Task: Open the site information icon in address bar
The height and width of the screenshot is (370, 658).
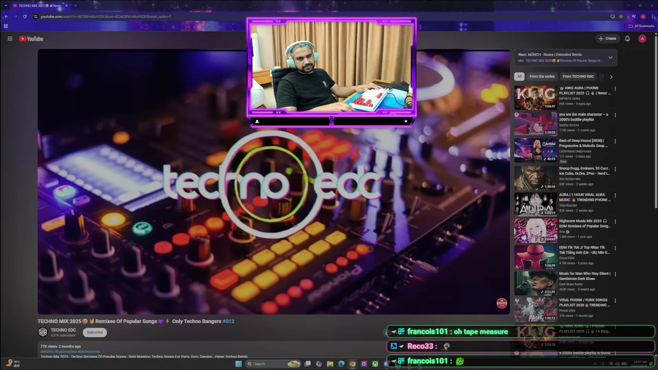Action: (35, 16)
